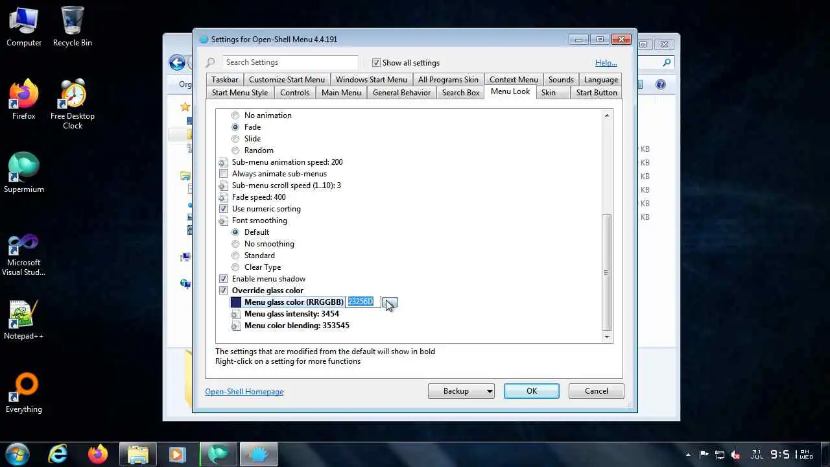Click the Menu glass intensity setting icon
830x467 pixels.
(x=235, y=314)
